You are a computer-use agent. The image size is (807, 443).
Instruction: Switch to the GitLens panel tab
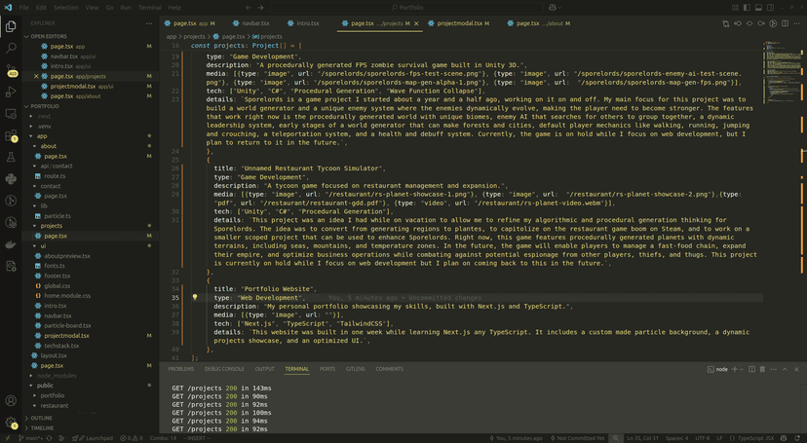(x=356, y=370)
